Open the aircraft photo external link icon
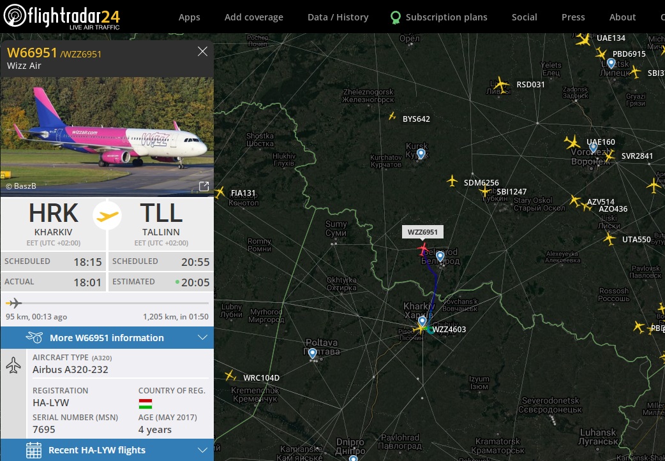This screenshot has width=665, height=461. coord(204,186)
